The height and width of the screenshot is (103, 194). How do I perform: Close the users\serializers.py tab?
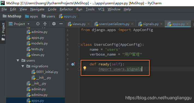[x=132, y=24]
